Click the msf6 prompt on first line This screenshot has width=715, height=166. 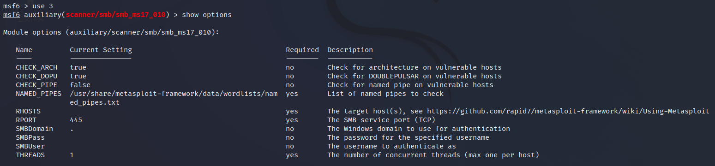[x=11, y=6]
